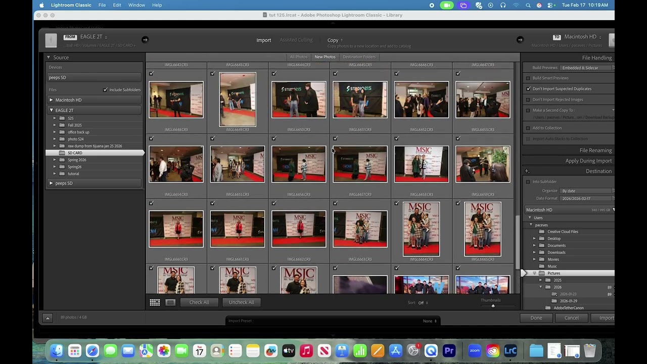
Task: Open Zoom from the Dock
Action: click(475, 350)
